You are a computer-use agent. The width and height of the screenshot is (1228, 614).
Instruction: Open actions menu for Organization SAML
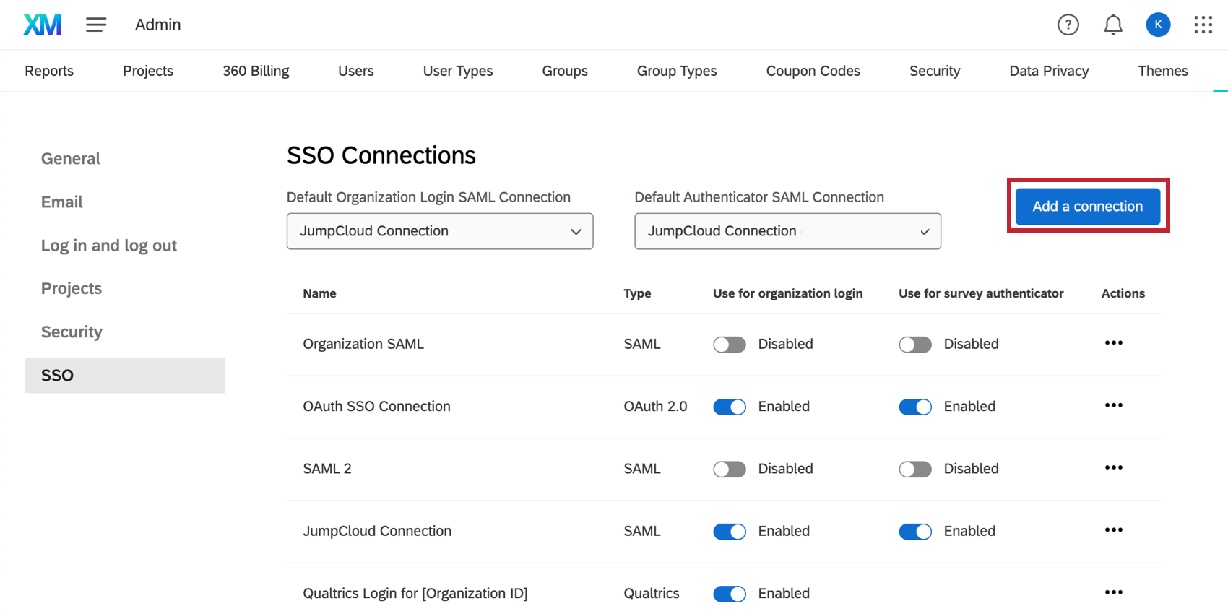click(x=1114, y=343)
